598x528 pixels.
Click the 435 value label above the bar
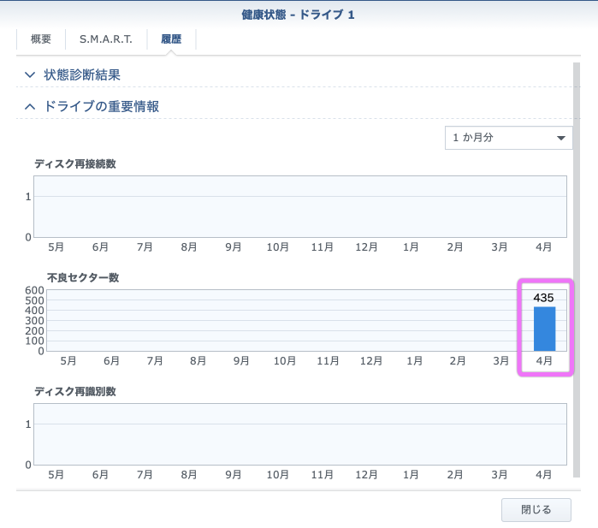(544, 298)
